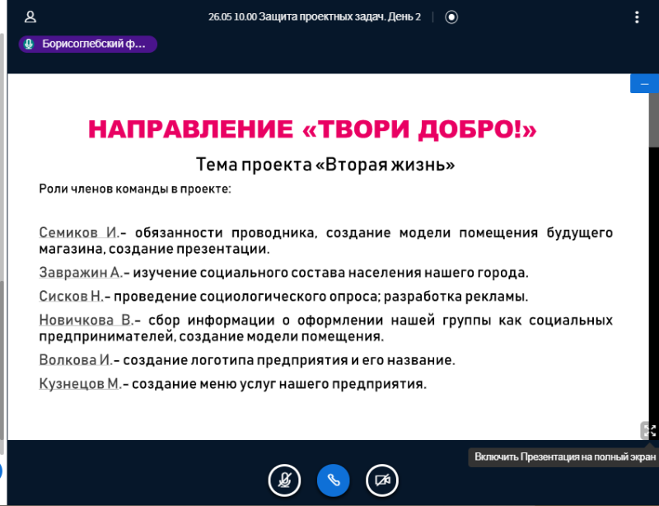The width and height of the screenshot is (659, 506).
Task: Click the underlined name Завражин А.
Action: pos(80,273)
